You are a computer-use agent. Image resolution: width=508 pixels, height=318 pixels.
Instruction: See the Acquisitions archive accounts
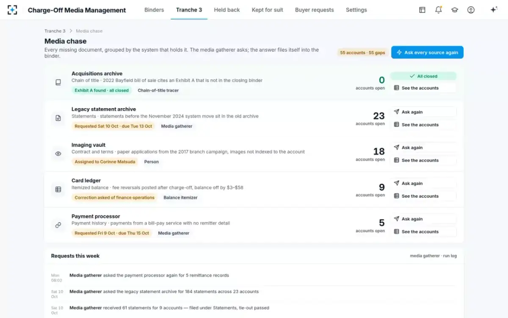[423, 88]
